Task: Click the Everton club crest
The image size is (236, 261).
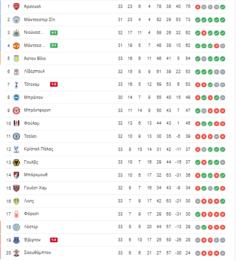Action: pyautogui.click(x=16, y=240)
